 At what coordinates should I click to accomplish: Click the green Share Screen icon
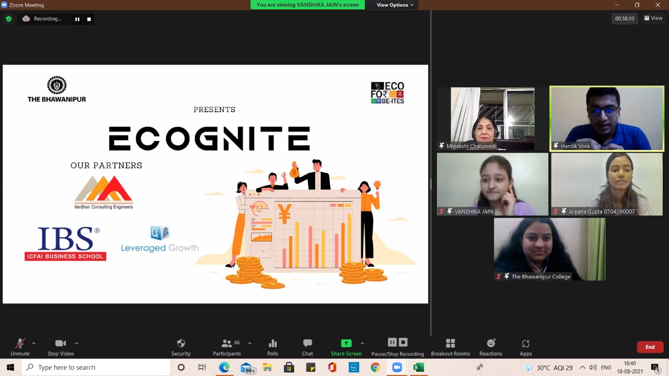(346, 344)
